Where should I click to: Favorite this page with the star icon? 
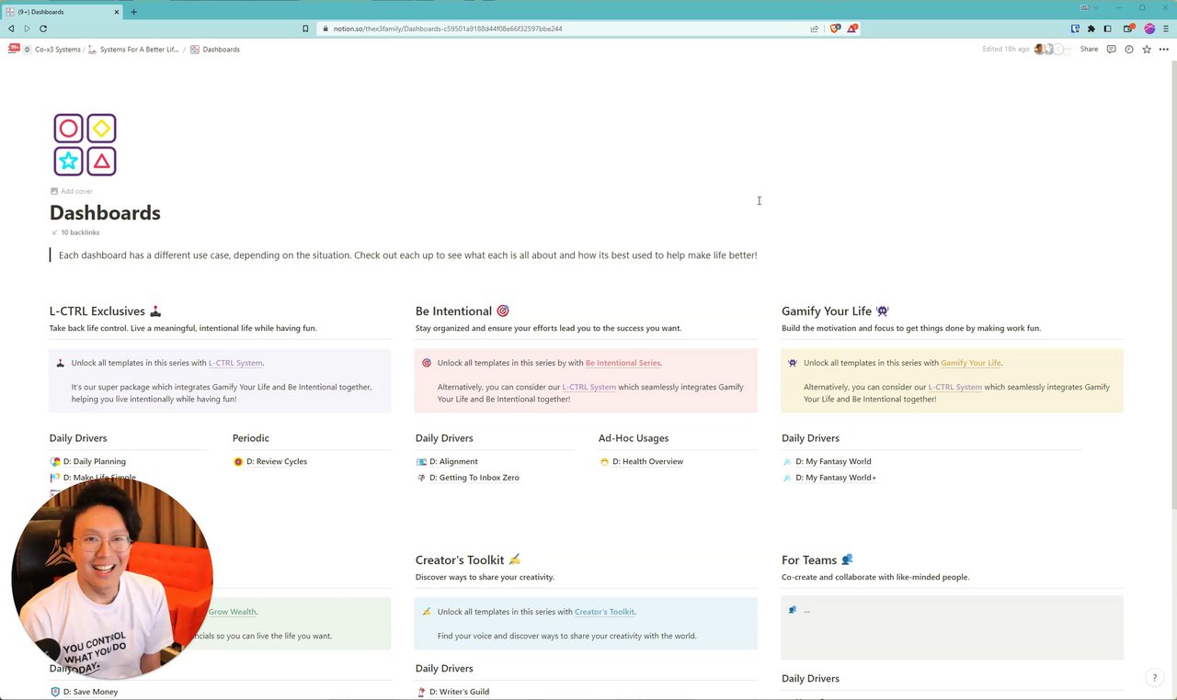(1147, 50)
